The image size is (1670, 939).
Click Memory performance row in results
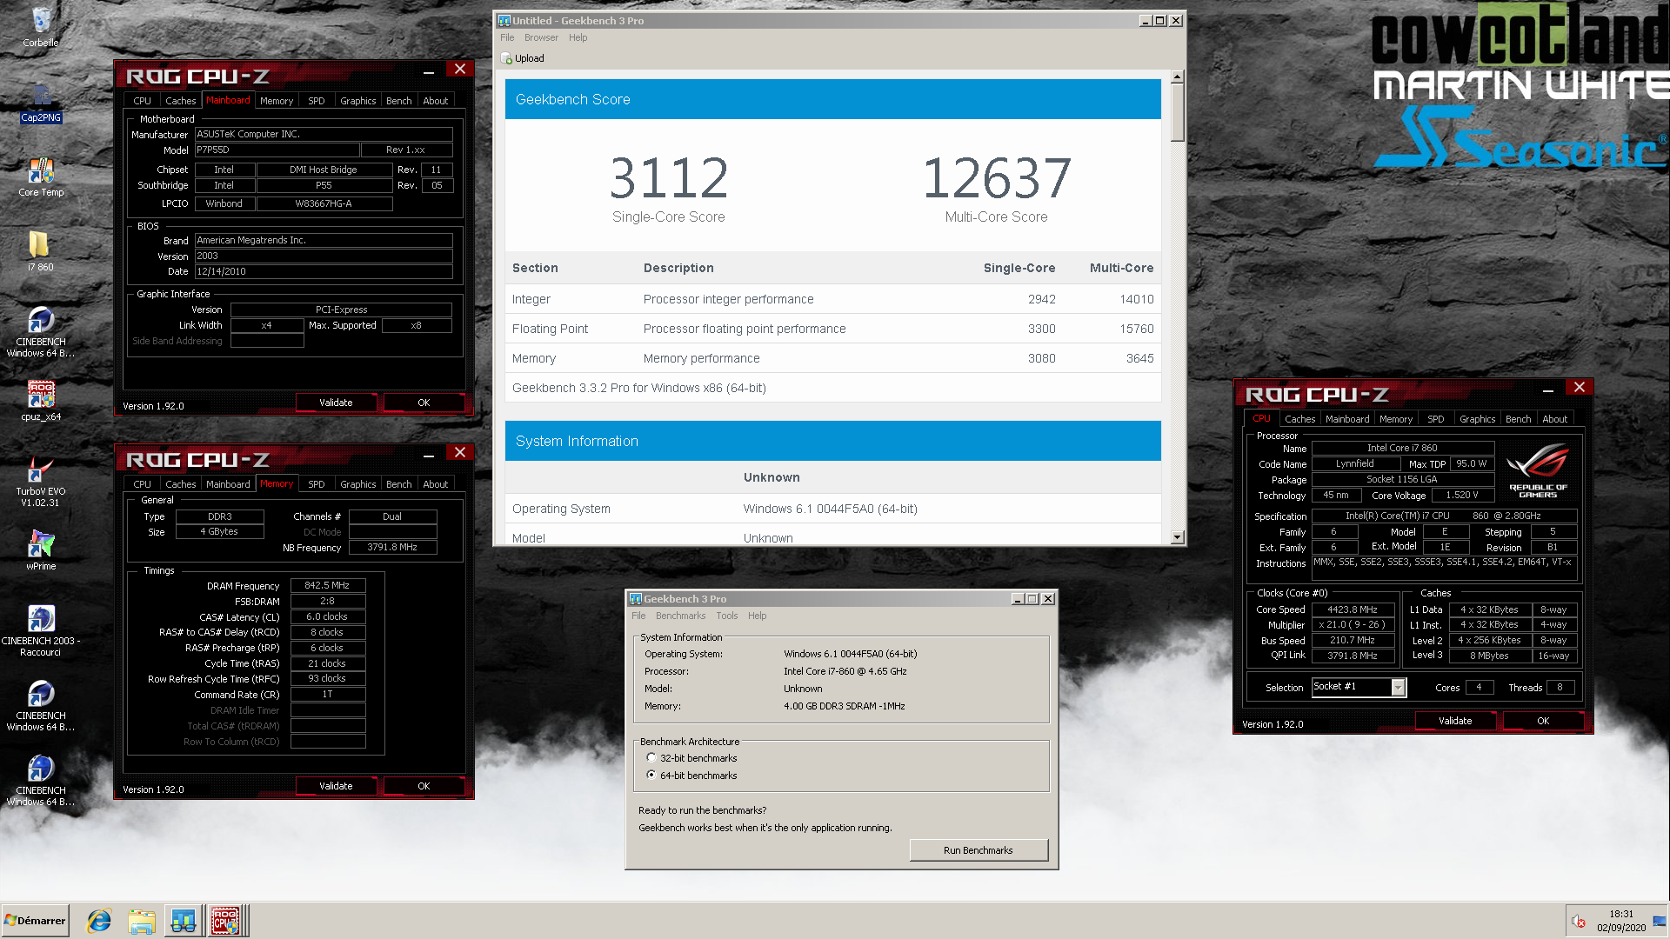point(833,358)
